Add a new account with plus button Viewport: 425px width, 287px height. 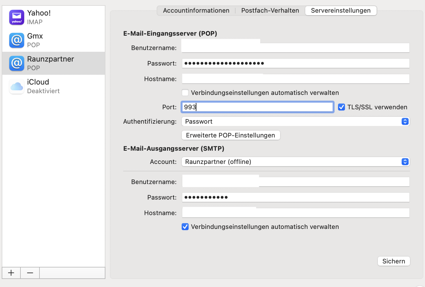pos(11,273)
